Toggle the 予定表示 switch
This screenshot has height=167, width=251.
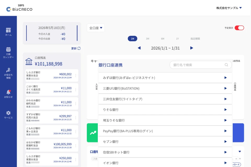(239, 28)
